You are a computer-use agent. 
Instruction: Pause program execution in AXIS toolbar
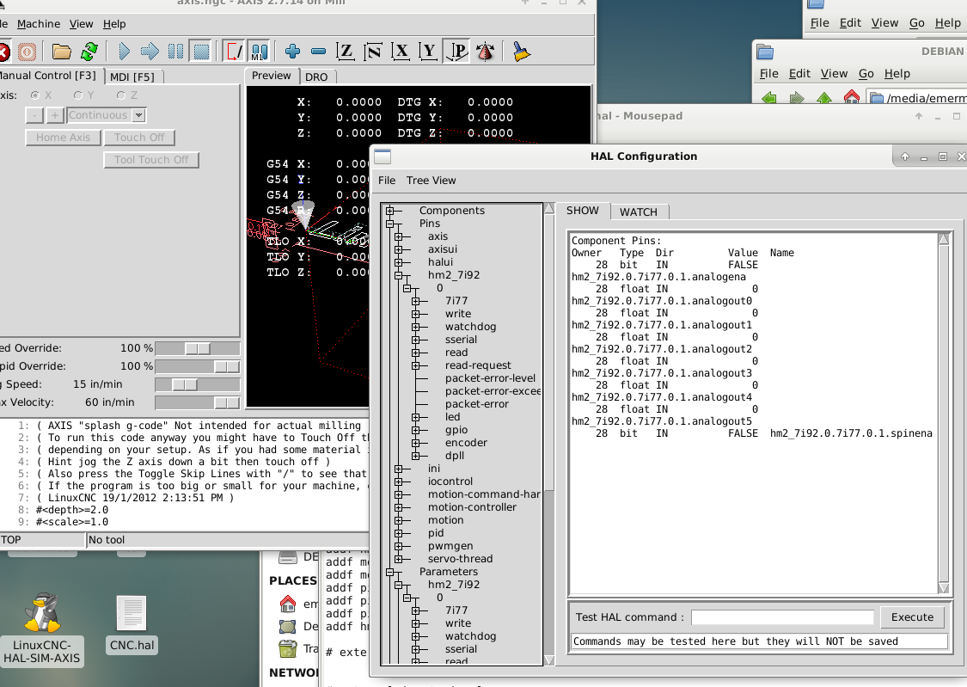pyautogui.click(x=175, y=52)
